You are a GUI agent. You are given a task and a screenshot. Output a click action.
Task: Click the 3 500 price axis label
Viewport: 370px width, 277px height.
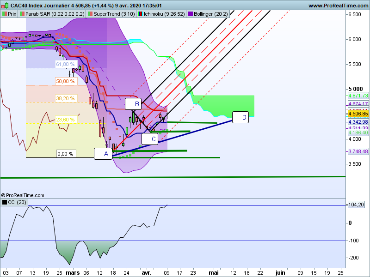coord(355,164)
